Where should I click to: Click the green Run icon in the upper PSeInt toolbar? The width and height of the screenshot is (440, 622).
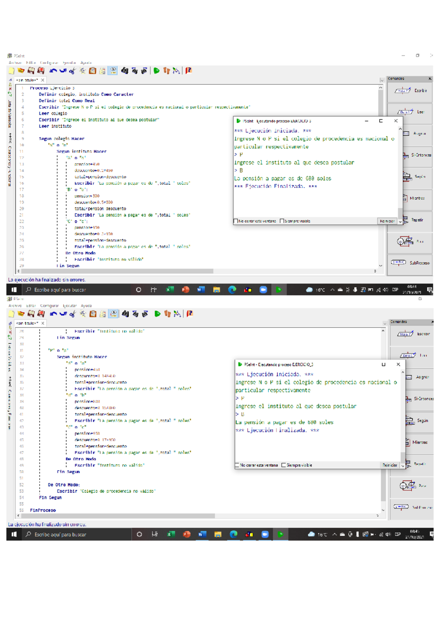click(x=157, y=71)
